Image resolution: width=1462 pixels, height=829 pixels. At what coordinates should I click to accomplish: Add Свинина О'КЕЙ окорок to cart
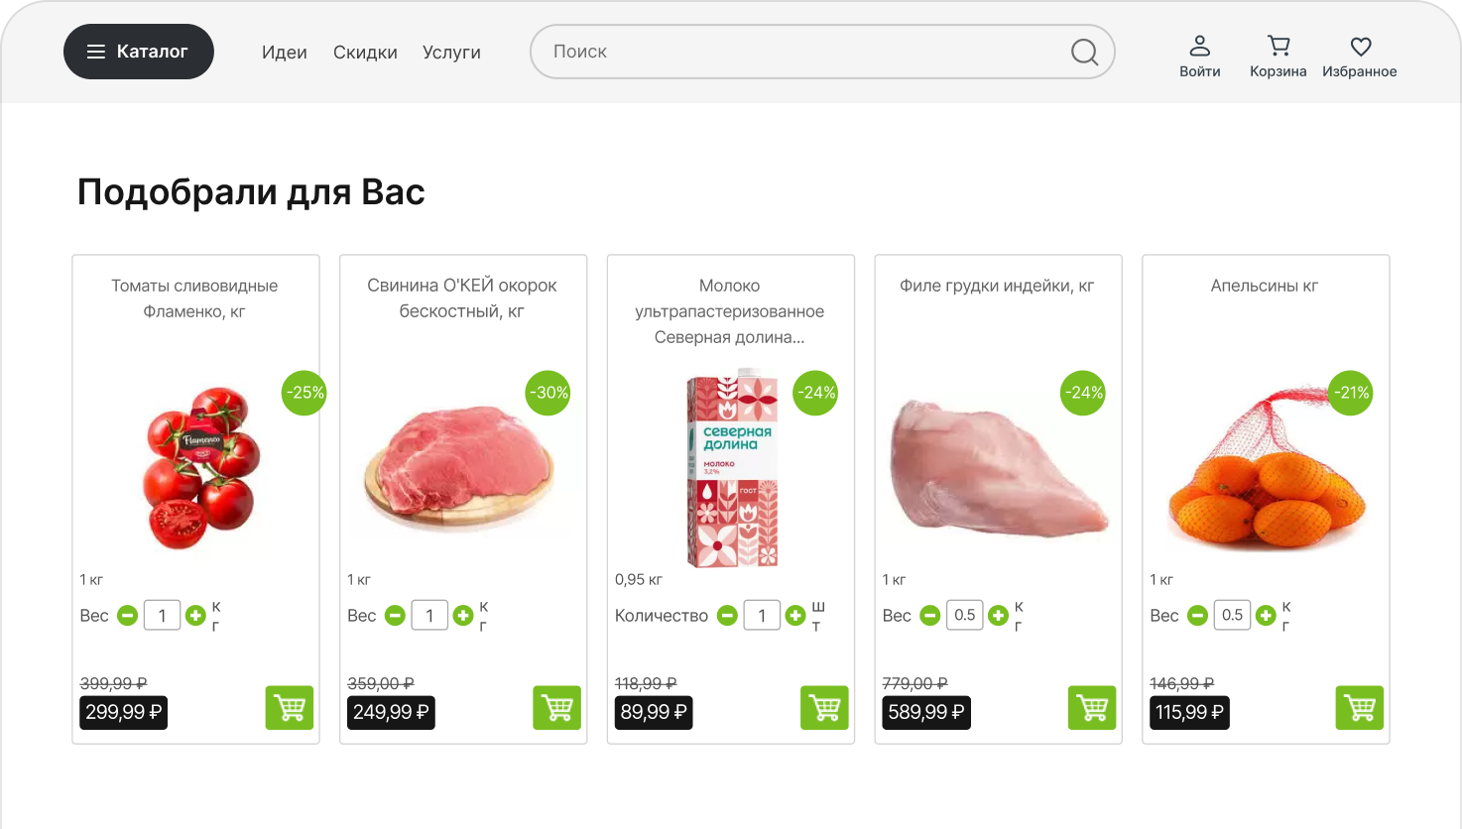coord(556,708)
